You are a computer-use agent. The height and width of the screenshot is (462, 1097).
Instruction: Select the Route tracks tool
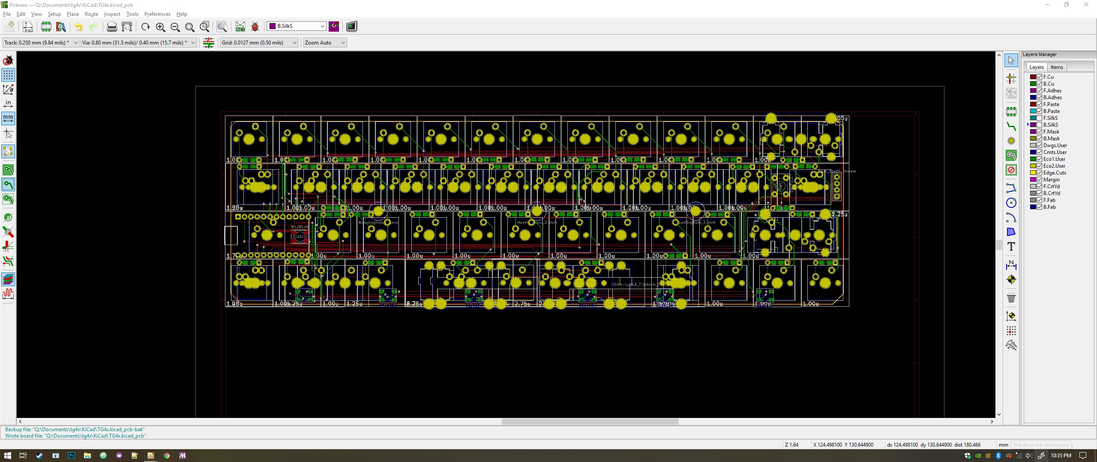click(x=1011, y=126)
